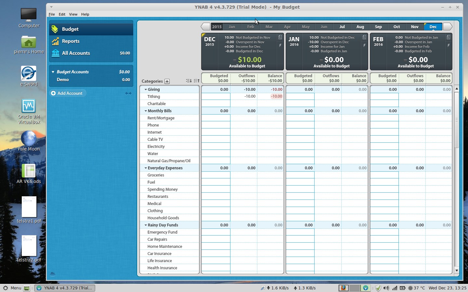The height and width of the screenshot is (292, 468).
Task: Click the quick budget lightning icon for JAN 2016
Action: tap(364, 45)
